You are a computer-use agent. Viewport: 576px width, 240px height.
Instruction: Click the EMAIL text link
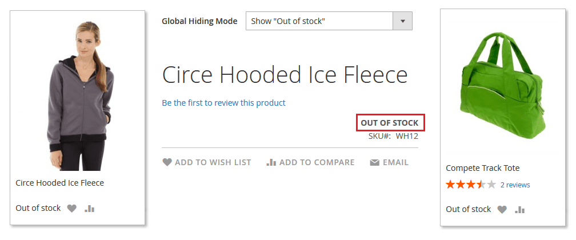395,162
